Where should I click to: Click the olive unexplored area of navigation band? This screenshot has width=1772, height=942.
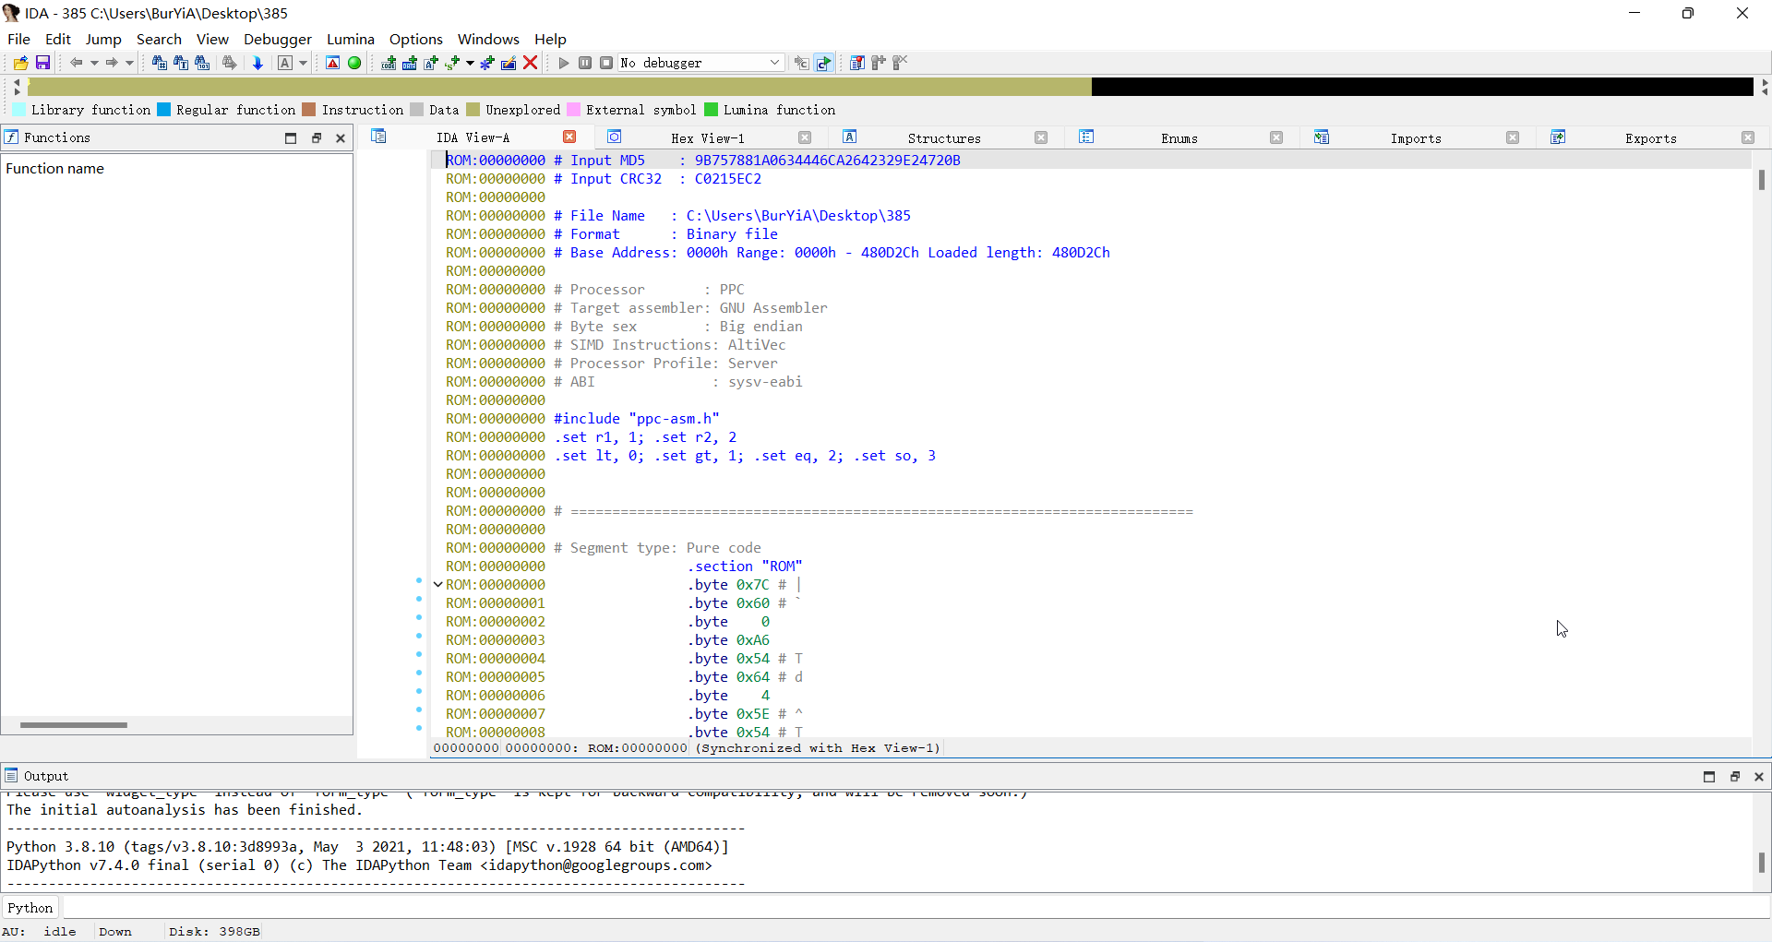(x=554, y=87)
